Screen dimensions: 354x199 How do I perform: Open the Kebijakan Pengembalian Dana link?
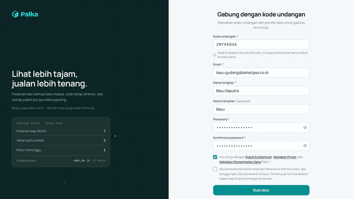tap(240, 162)
